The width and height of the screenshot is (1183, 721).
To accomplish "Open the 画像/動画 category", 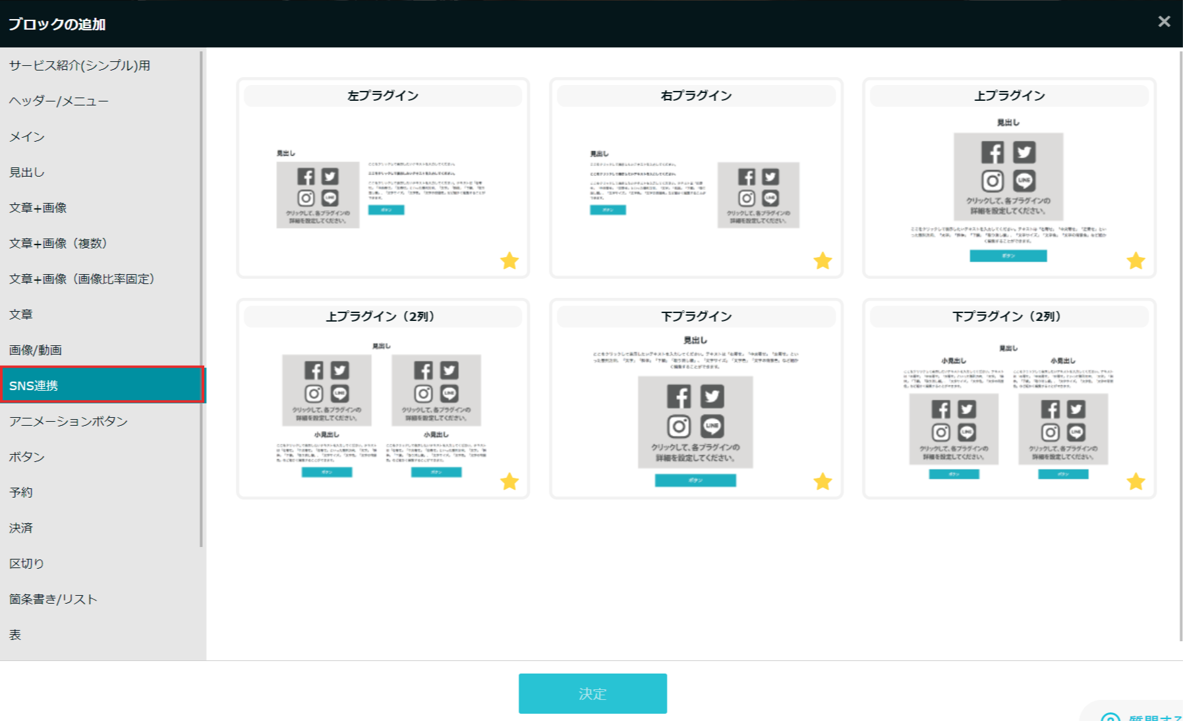I will [x=100, y=350].
